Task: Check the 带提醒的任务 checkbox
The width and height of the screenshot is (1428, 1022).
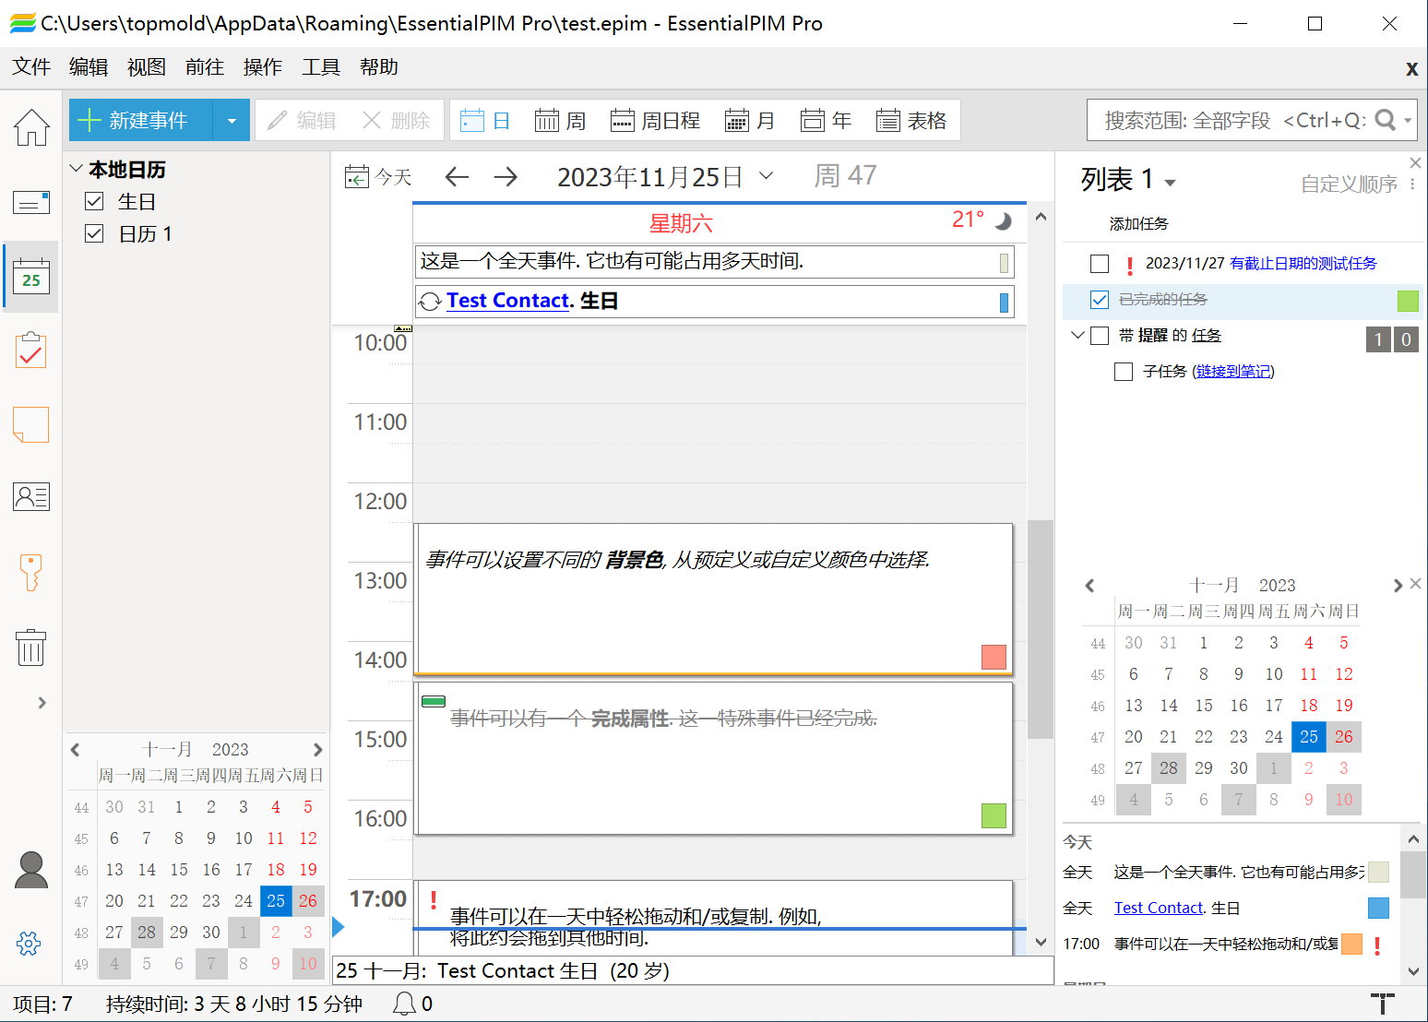Action: (x=1100, y=336)
